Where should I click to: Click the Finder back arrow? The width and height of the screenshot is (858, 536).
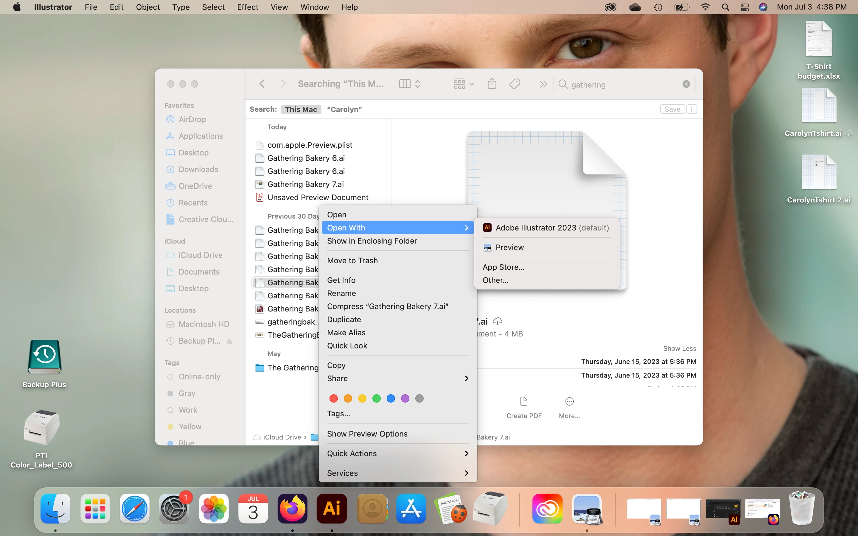click(x=262, y=84)
